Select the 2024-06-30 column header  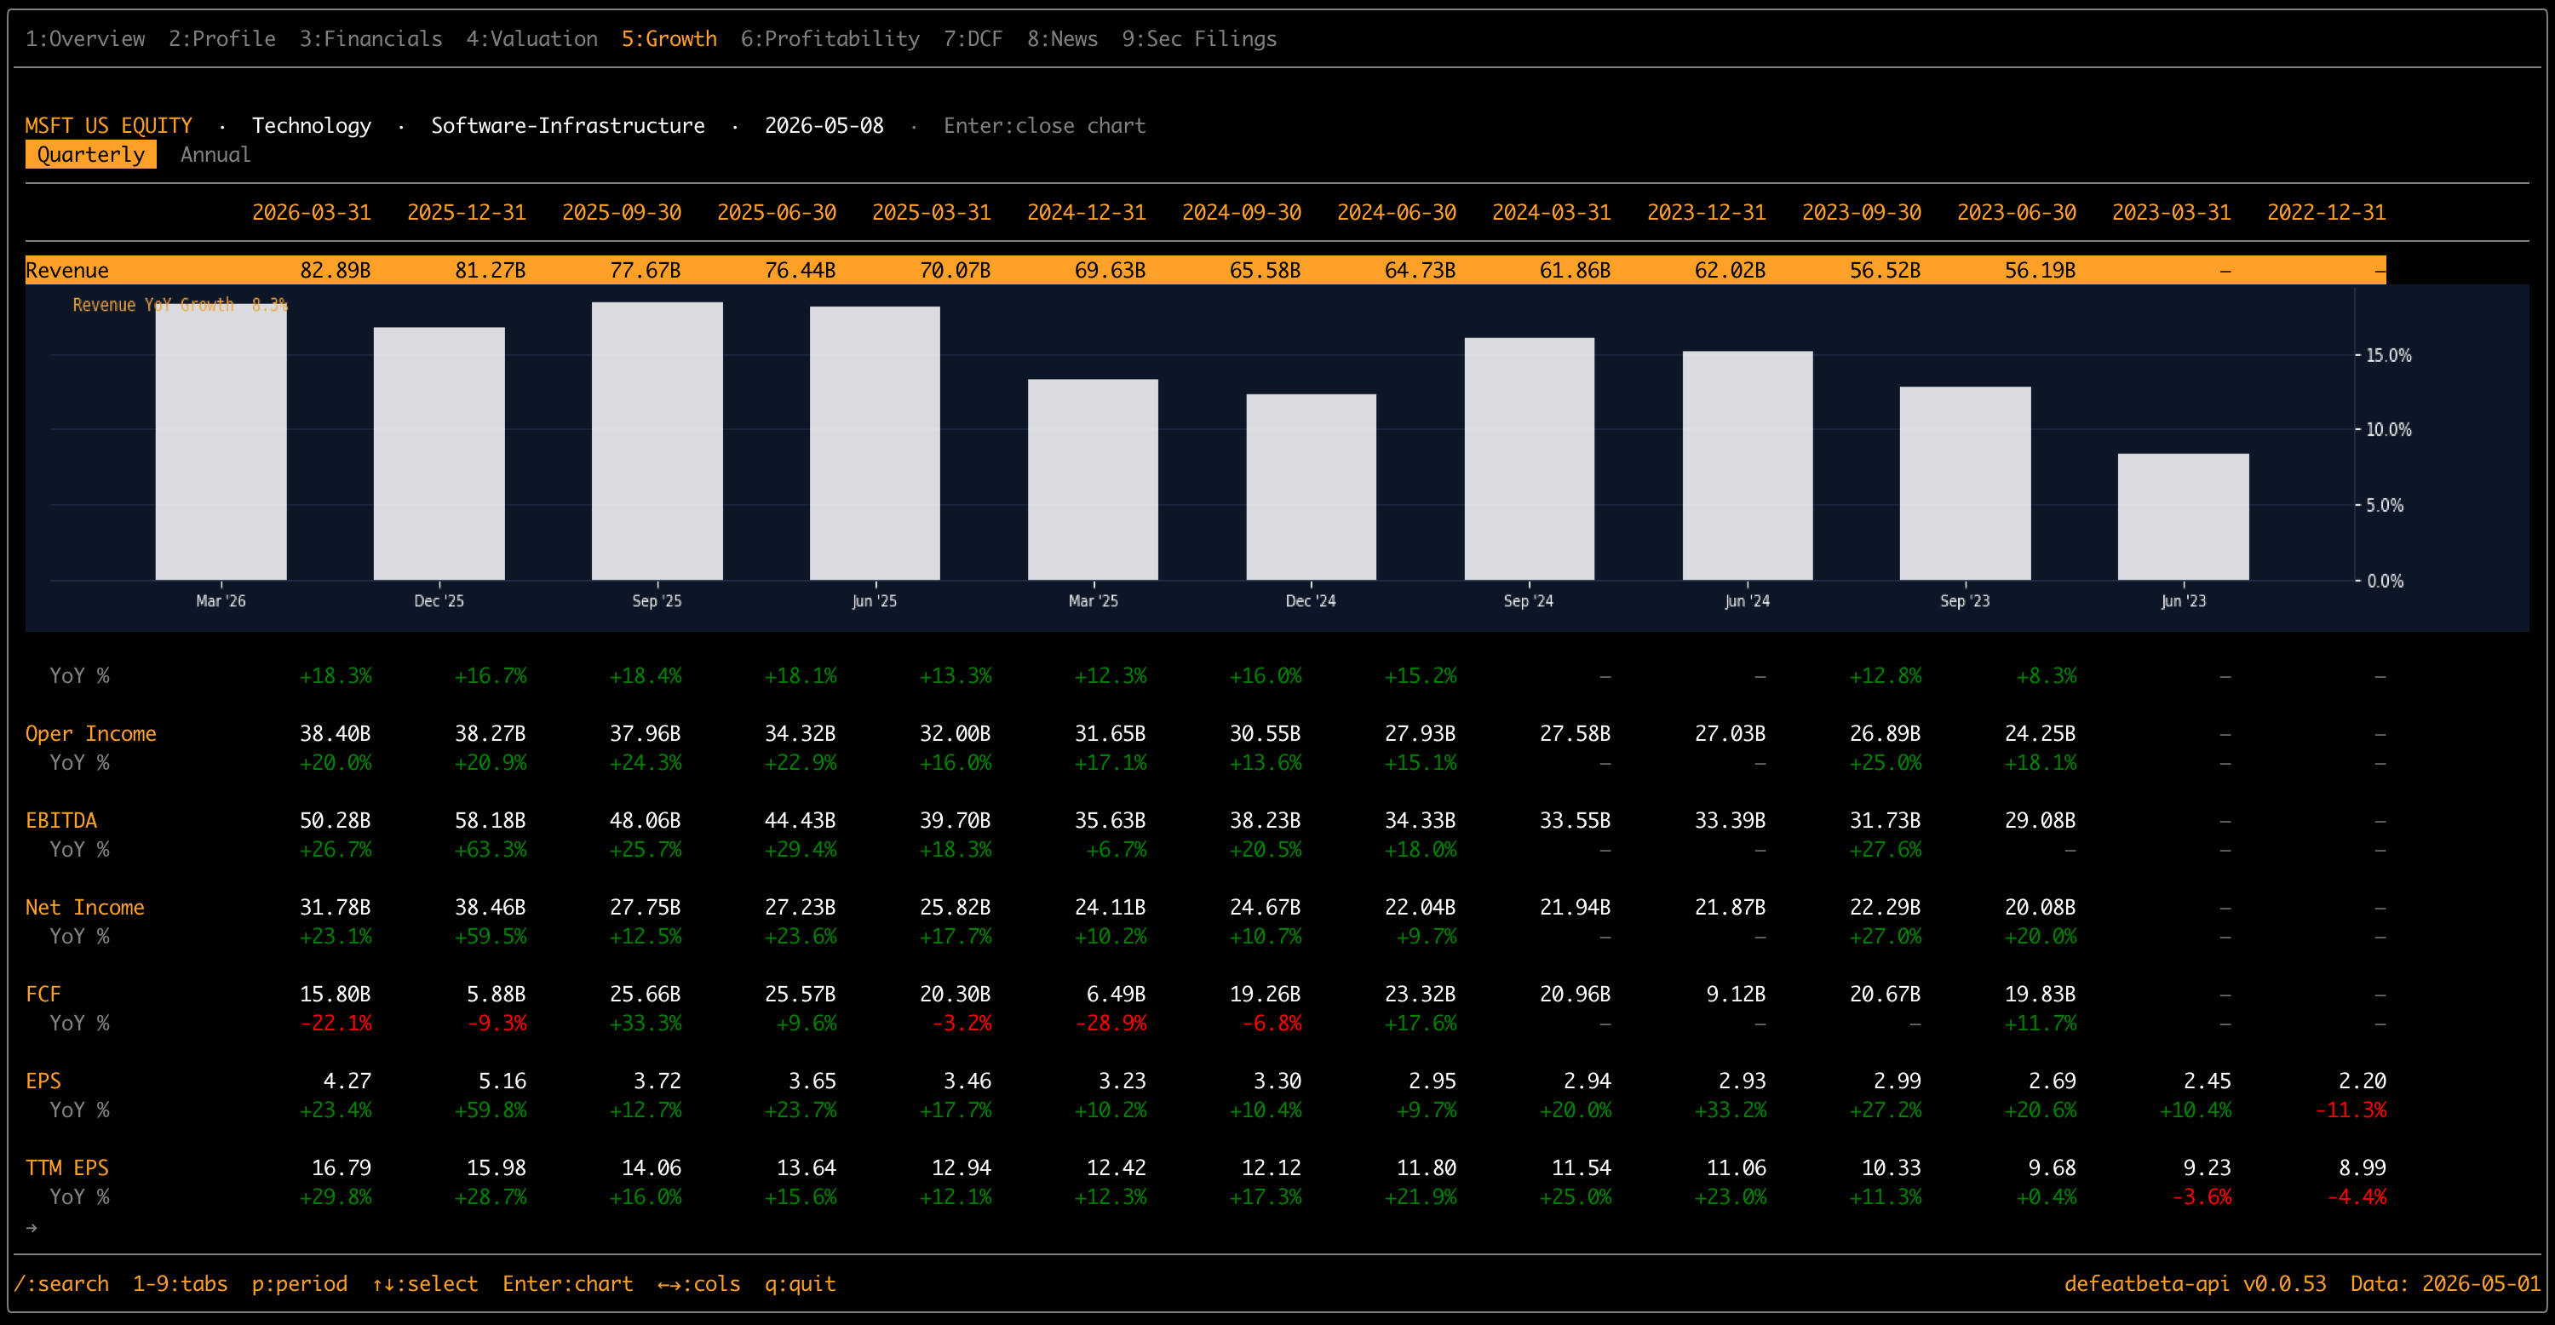[x=1397, y=212]
